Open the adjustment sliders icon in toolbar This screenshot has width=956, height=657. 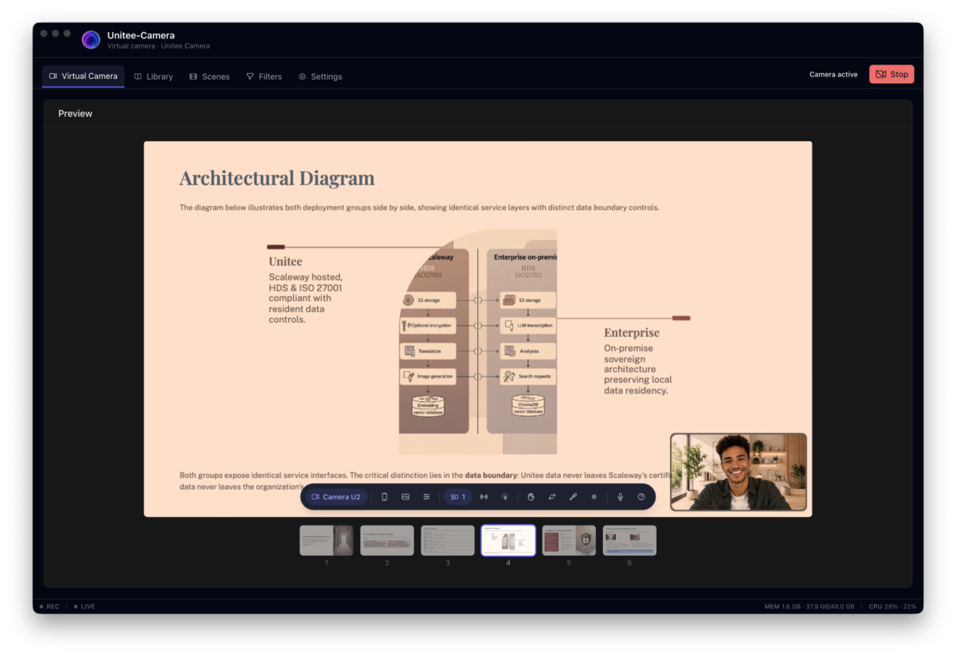tap(426, 497)
